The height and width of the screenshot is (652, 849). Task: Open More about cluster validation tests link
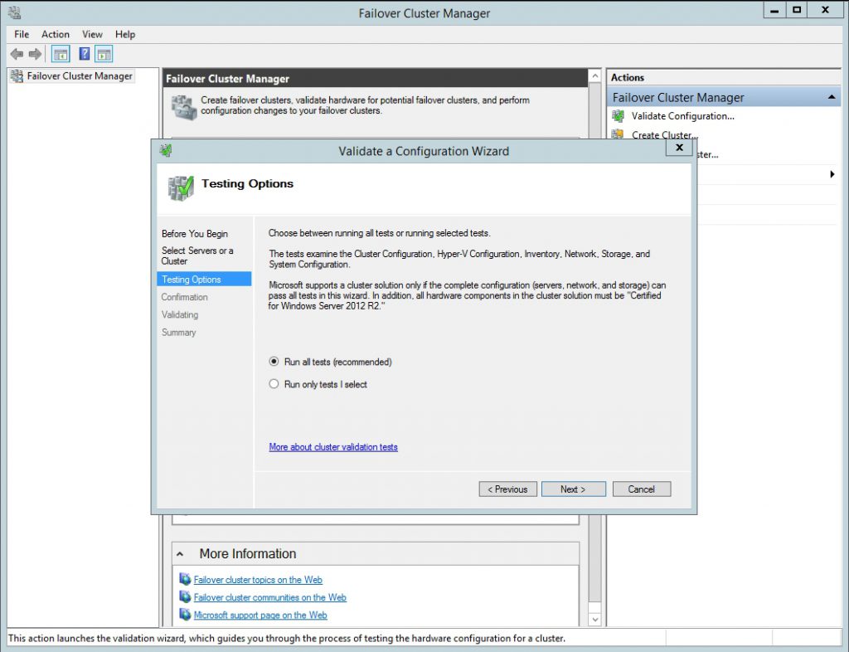tap(333, 447)
